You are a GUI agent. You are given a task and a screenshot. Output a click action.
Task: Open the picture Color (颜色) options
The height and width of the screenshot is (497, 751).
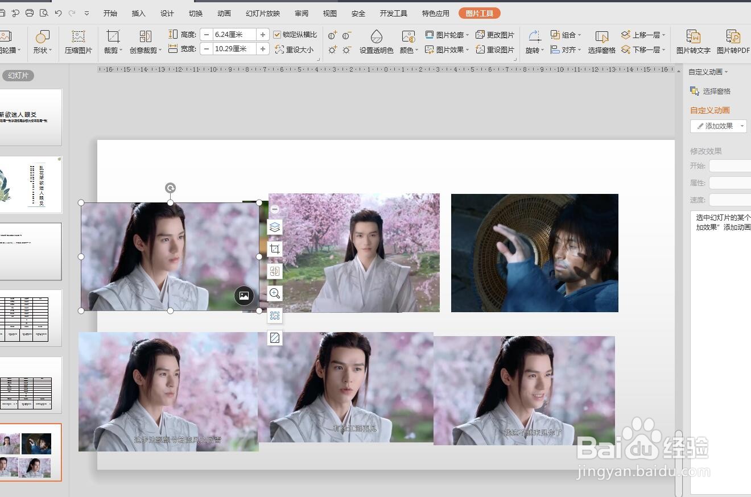pyautogui.click(x=408, y=42)
